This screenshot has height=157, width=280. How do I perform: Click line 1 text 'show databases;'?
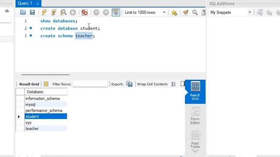59,21
